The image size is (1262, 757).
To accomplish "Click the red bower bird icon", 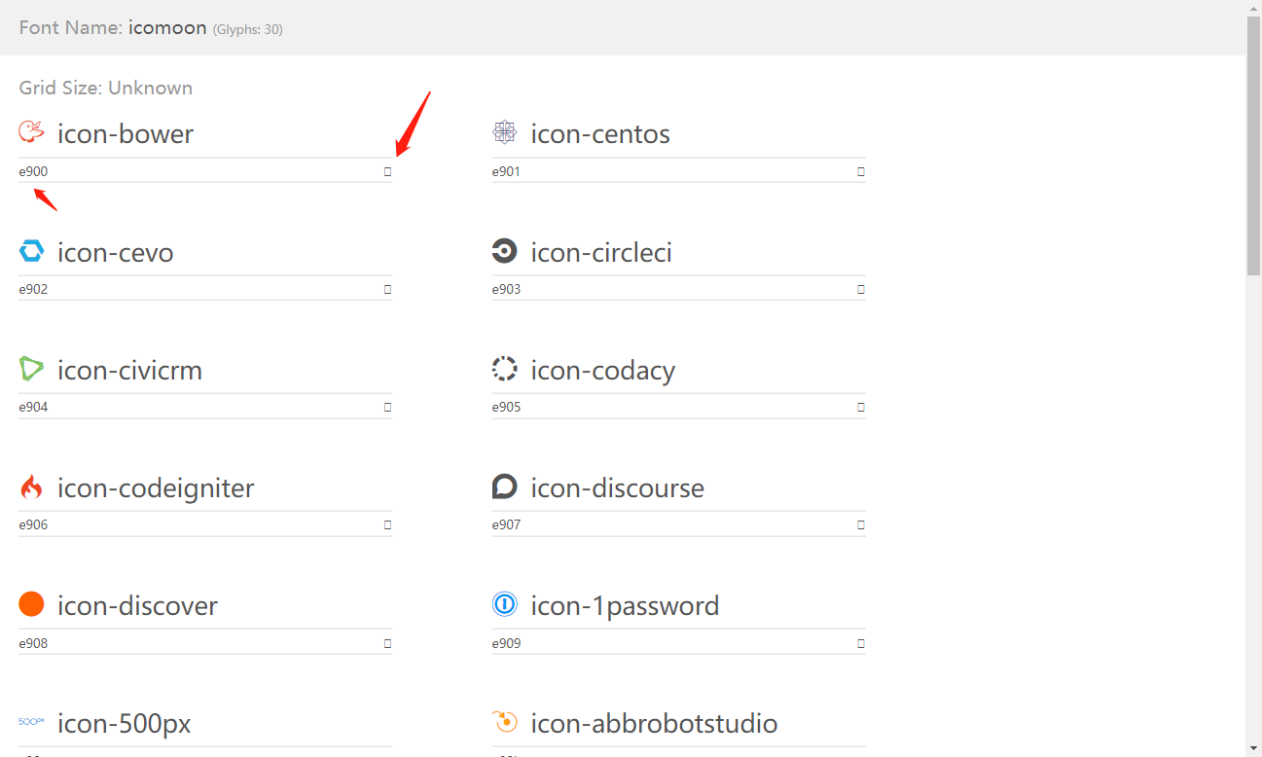I will 32,132.
